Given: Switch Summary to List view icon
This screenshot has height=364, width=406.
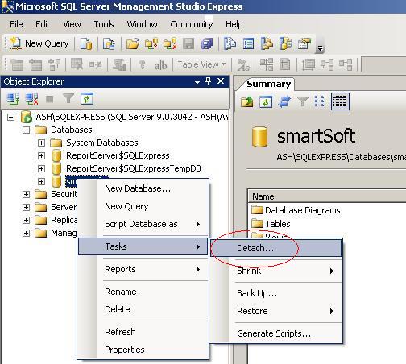Looking at the screenshot, I should pos(321,101).
